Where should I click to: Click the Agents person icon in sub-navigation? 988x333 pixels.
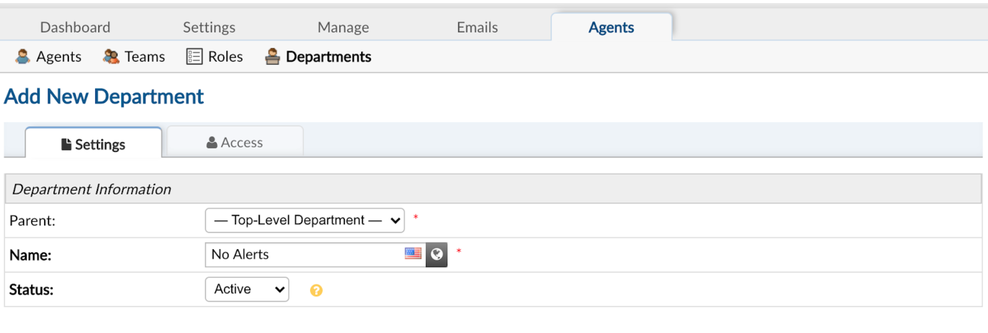(x=22, y=57)
